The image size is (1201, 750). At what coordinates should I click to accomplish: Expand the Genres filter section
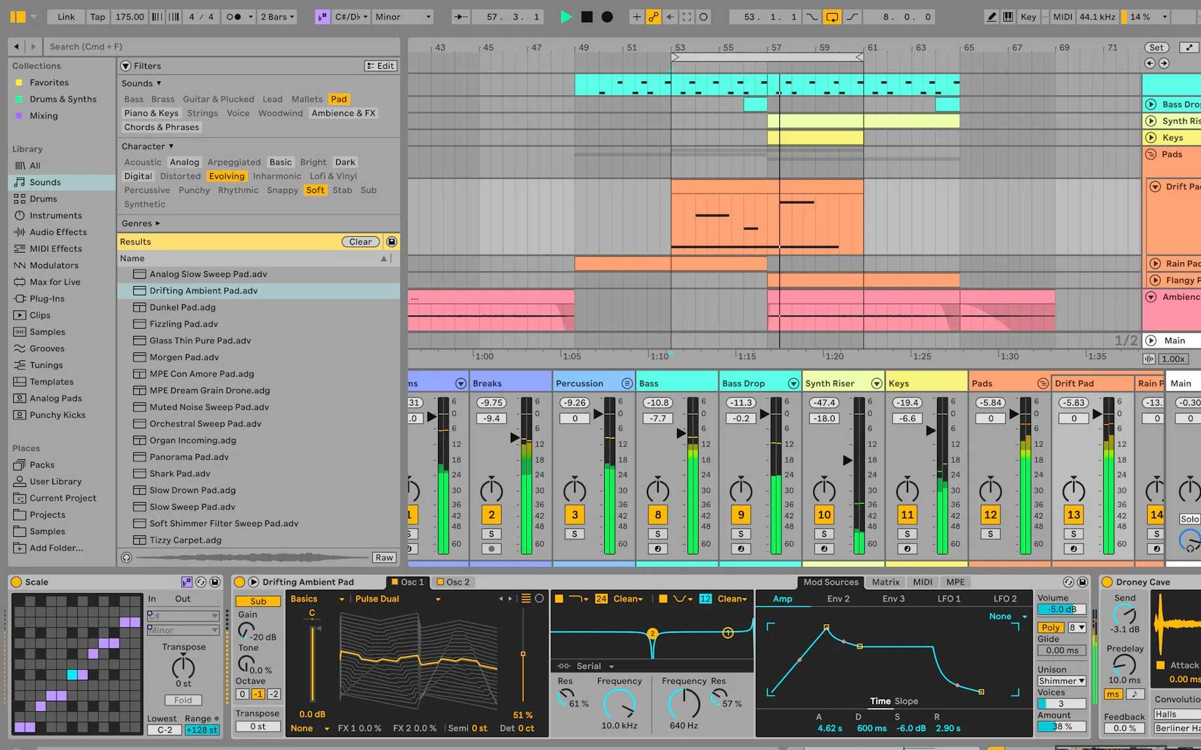coord(141,223)
